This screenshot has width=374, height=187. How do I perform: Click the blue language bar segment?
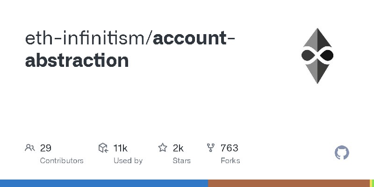104,183
